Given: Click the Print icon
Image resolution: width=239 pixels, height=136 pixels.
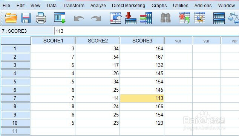Looking at the screenshot, I should pos(41,18).
